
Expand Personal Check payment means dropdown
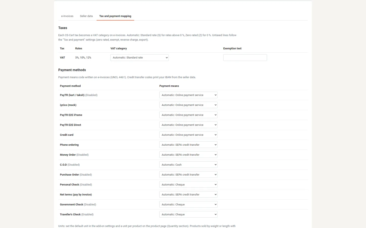pyautogui.click(x=188, y=185)
